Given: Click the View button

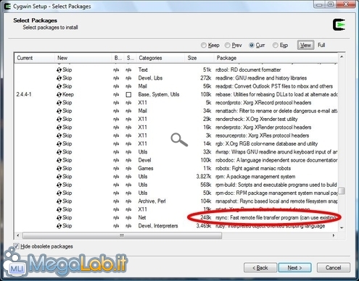Looking at the screenshot, I should [x=305, y=45].
